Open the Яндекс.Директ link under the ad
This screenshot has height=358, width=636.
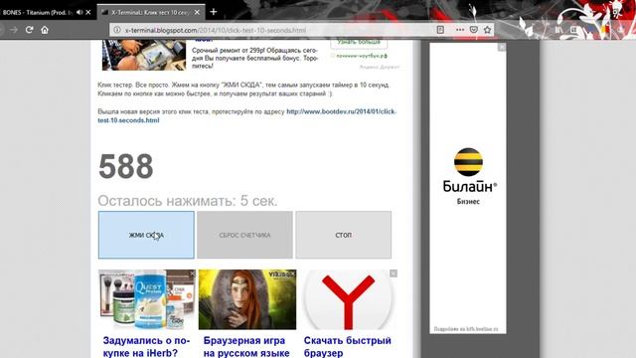380,67
